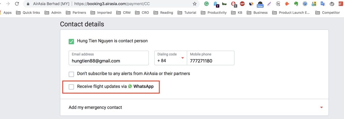Open the Evernote elephant extension
344x119 pixels.
coord(296,4)
